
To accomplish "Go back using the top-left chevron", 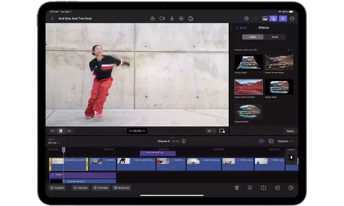I will click(x=52, y=19).
